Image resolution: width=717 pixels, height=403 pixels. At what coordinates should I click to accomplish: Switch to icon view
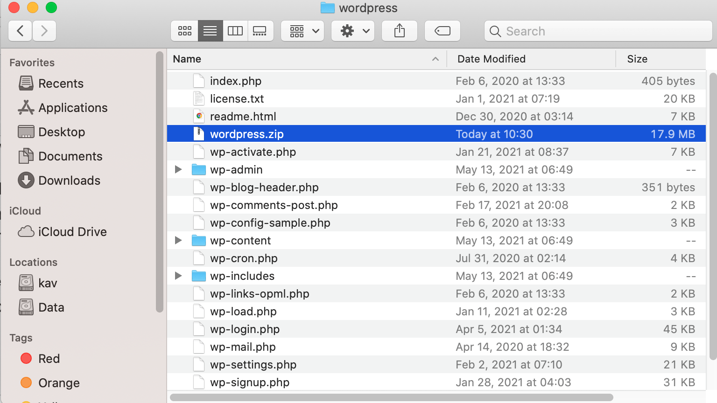(185, 31)
